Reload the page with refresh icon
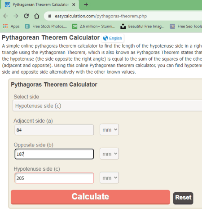 click(26, 16)
